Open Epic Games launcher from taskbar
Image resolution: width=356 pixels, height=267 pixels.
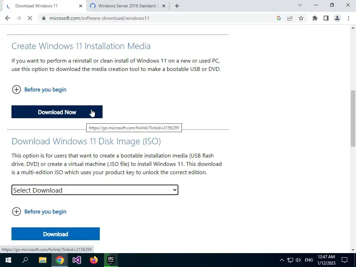tap(111, 260)
